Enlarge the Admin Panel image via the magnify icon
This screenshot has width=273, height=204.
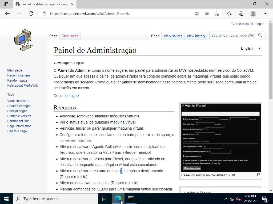click(258, 175)
